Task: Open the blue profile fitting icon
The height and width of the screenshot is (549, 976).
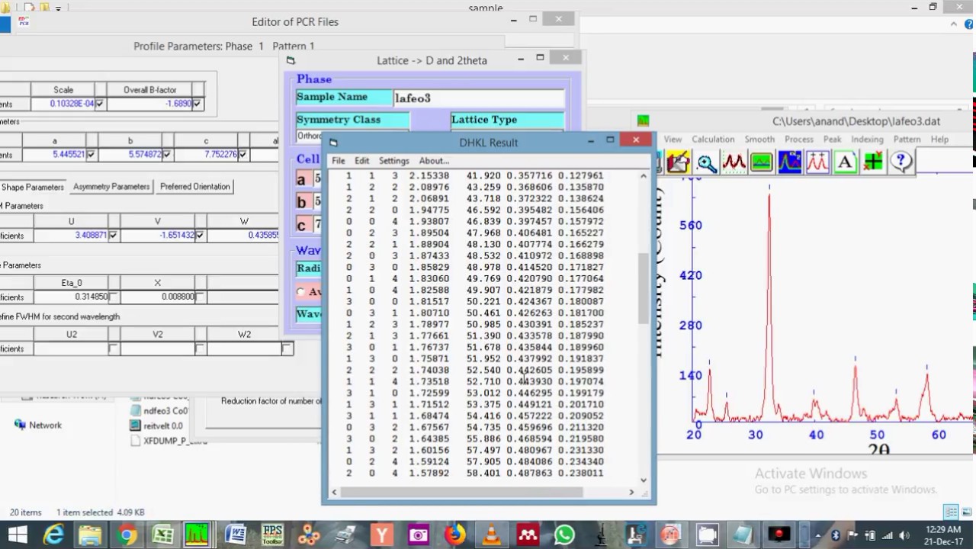Action: (x=789, y=162)
